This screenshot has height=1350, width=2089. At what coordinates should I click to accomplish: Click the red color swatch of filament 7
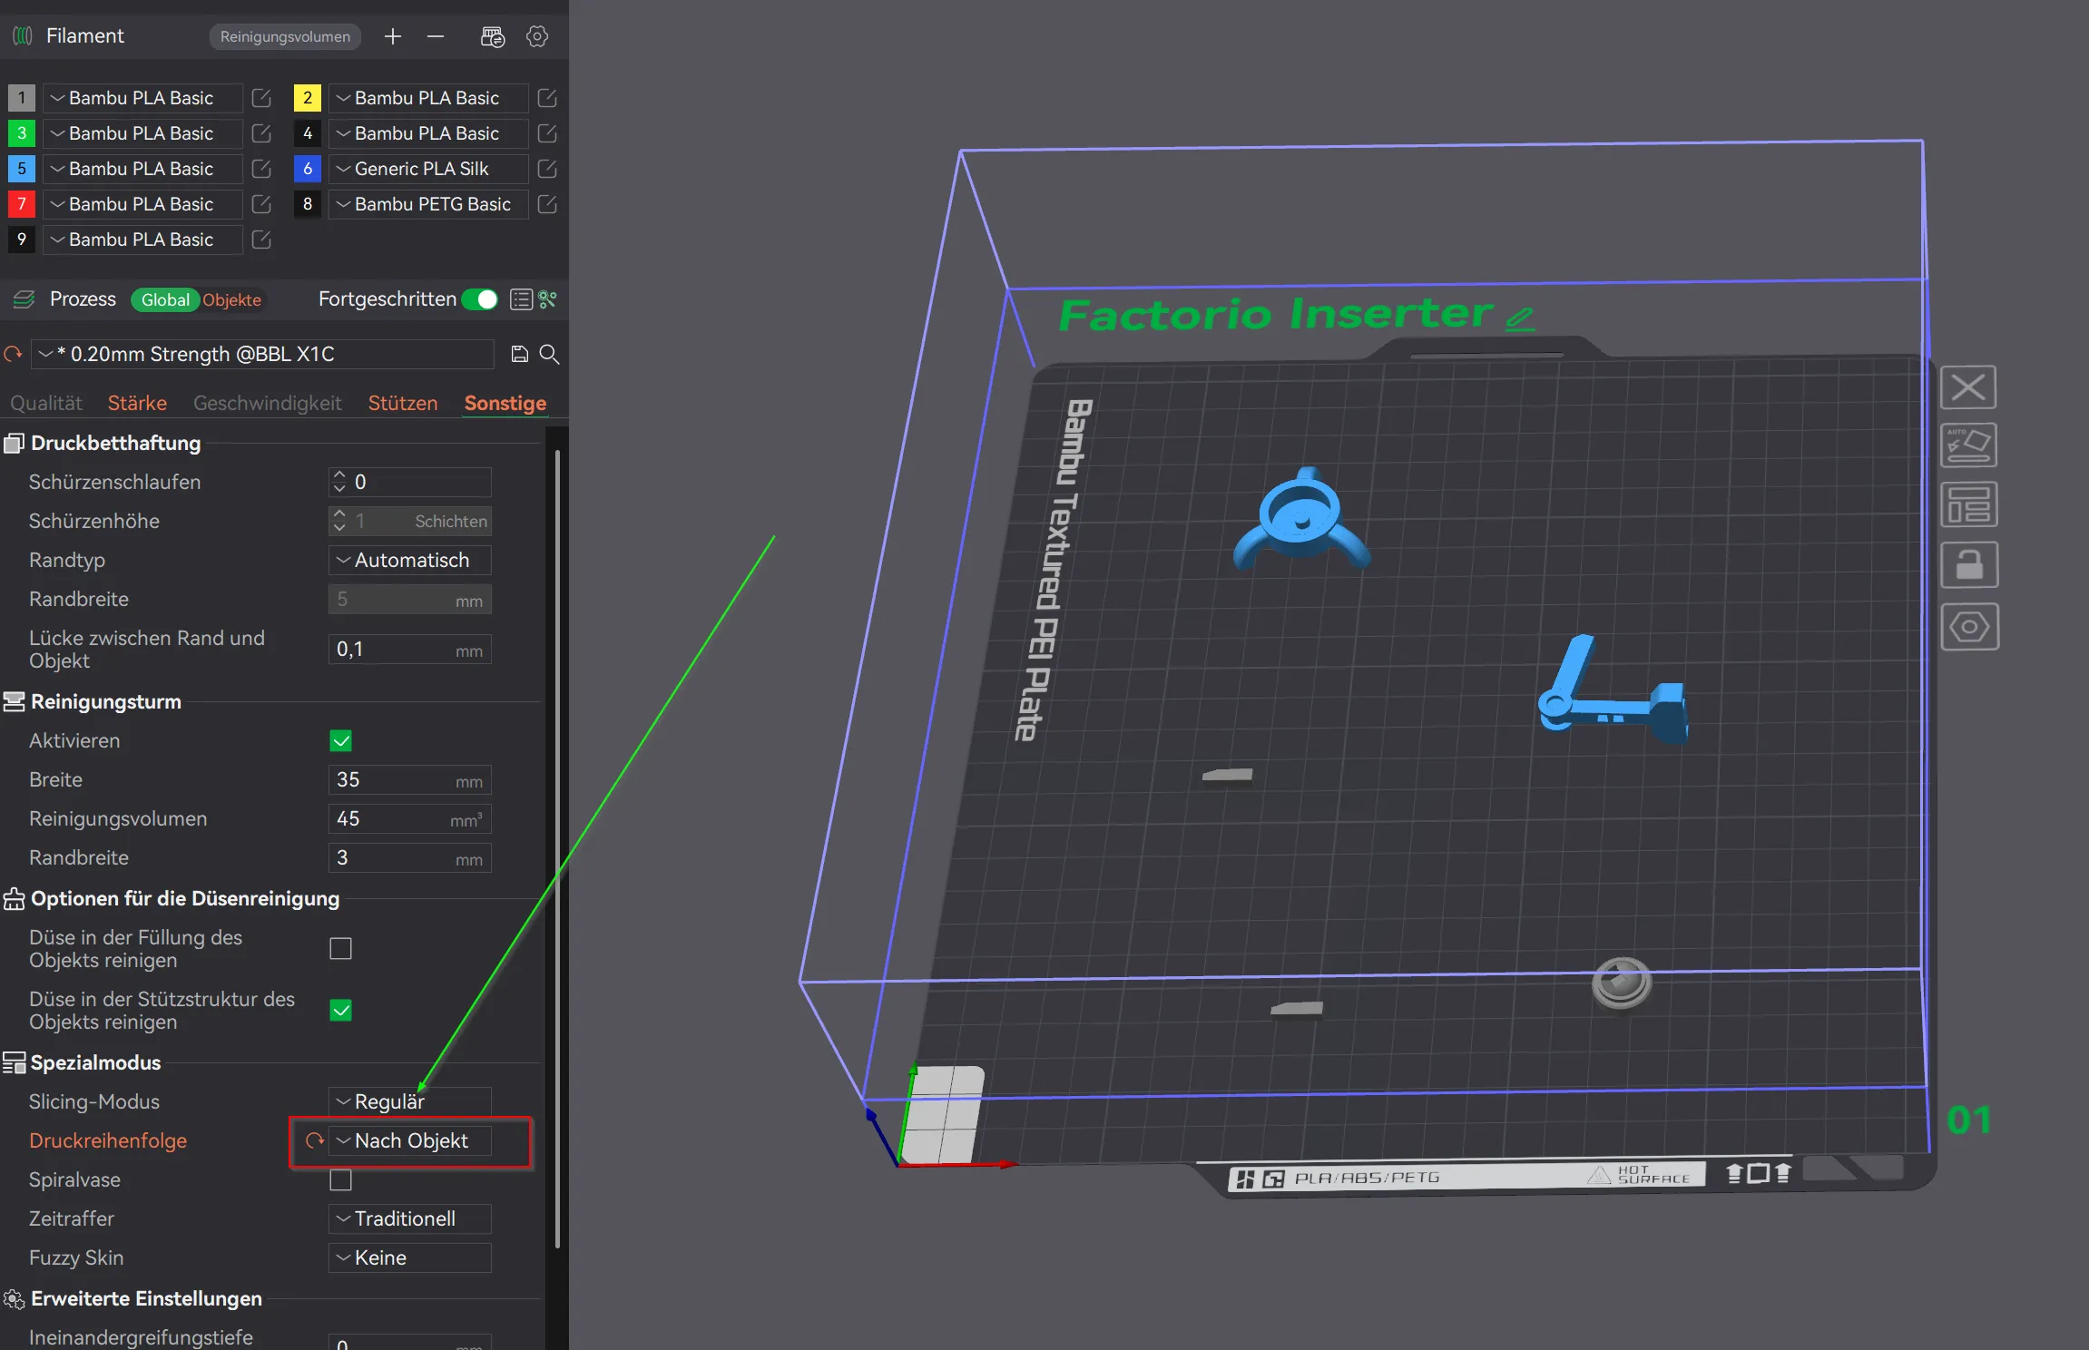pyautogui.click(x=22, y=204)
